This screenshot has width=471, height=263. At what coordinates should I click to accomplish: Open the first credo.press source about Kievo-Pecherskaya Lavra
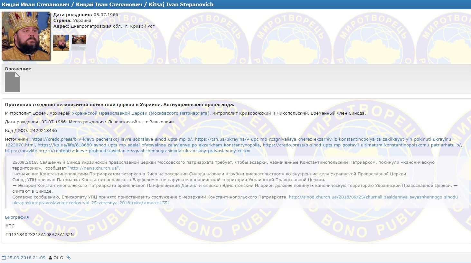(112, 139)
